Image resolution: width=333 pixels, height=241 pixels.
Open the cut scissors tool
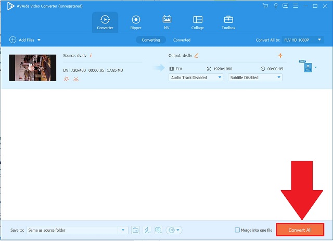coord(76,79)
